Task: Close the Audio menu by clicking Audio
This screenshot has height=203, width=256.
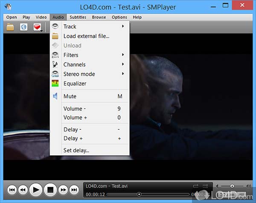Action: [58, 17]
